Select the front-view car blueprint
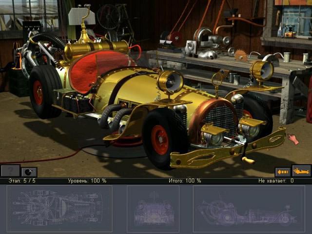The height and width of the screenshot is (234, 312). pos(153,208)
